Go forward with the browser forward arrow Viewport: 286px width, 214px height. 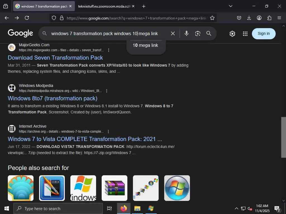(x=17, y=18)
